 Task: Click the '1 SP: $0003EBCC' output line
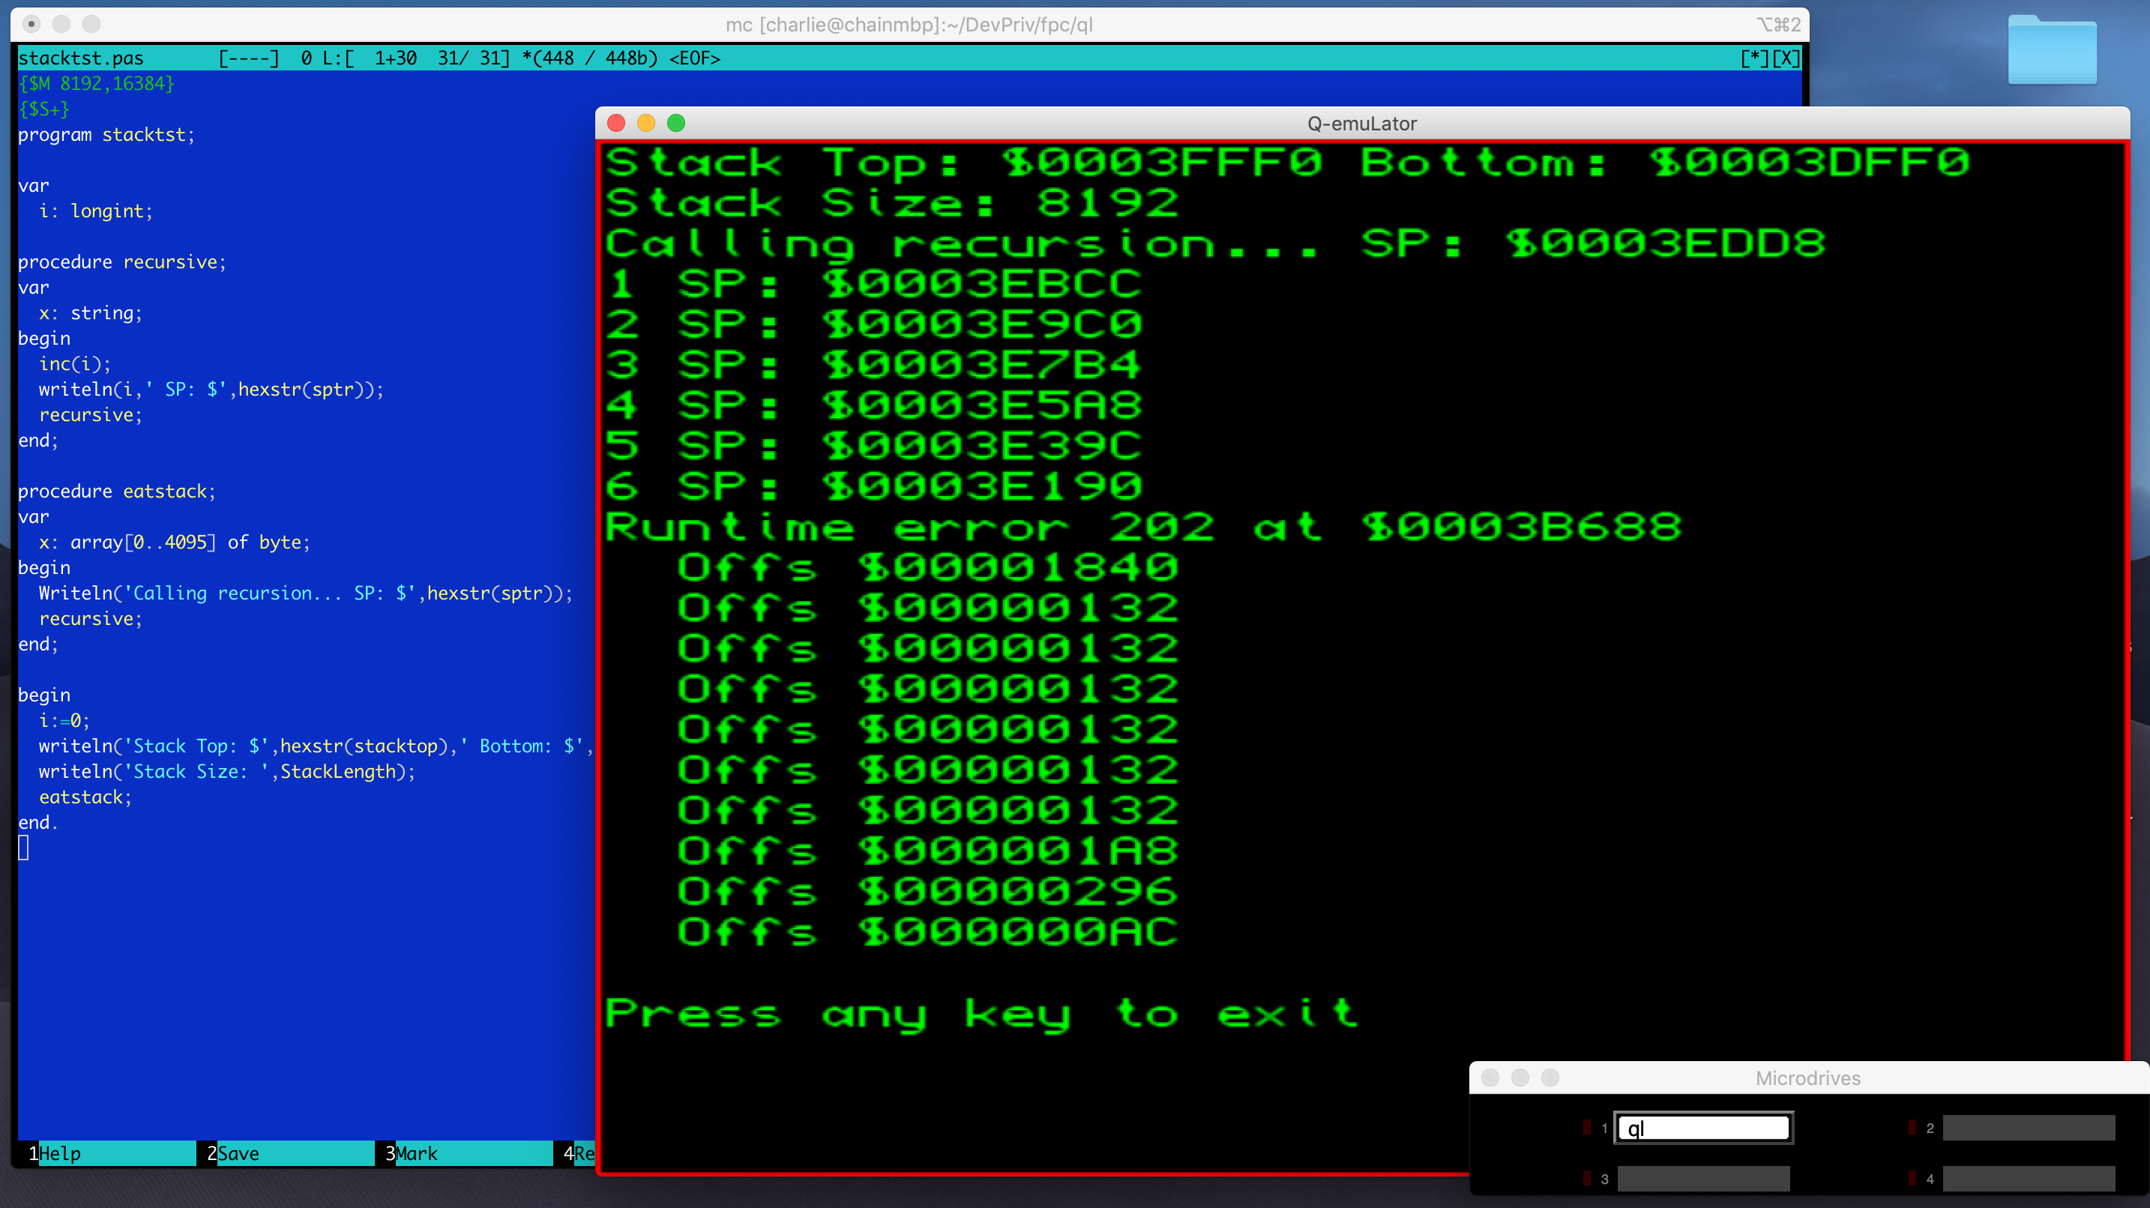pyautogui.click(x=873, y=285)
